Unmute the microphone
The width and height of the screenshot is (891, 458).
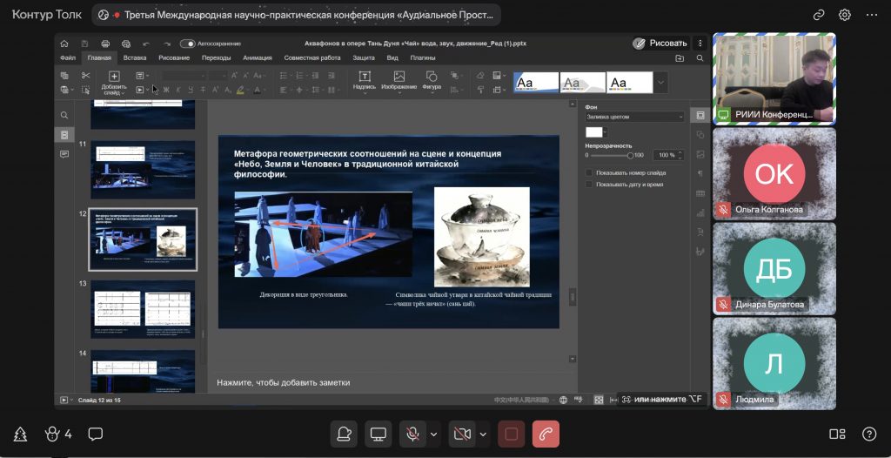pos(412,434)
